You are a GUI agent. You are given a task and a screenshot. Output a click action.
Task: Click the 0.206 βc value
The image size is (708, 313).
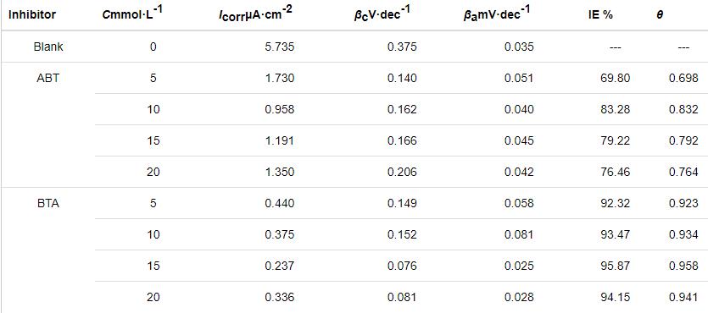coord(402,172)
